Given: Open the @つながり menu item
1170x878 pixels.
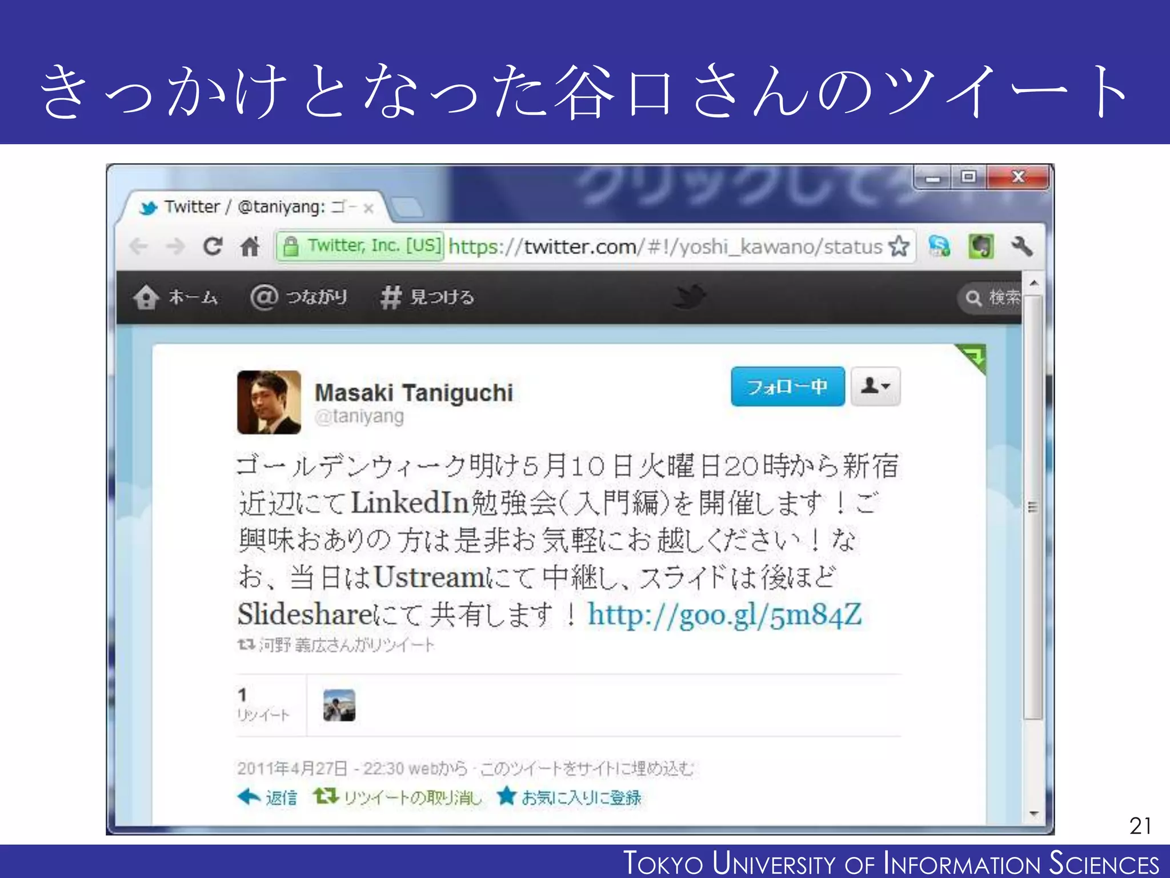Looking at the screenshot, I should point(298,297).
